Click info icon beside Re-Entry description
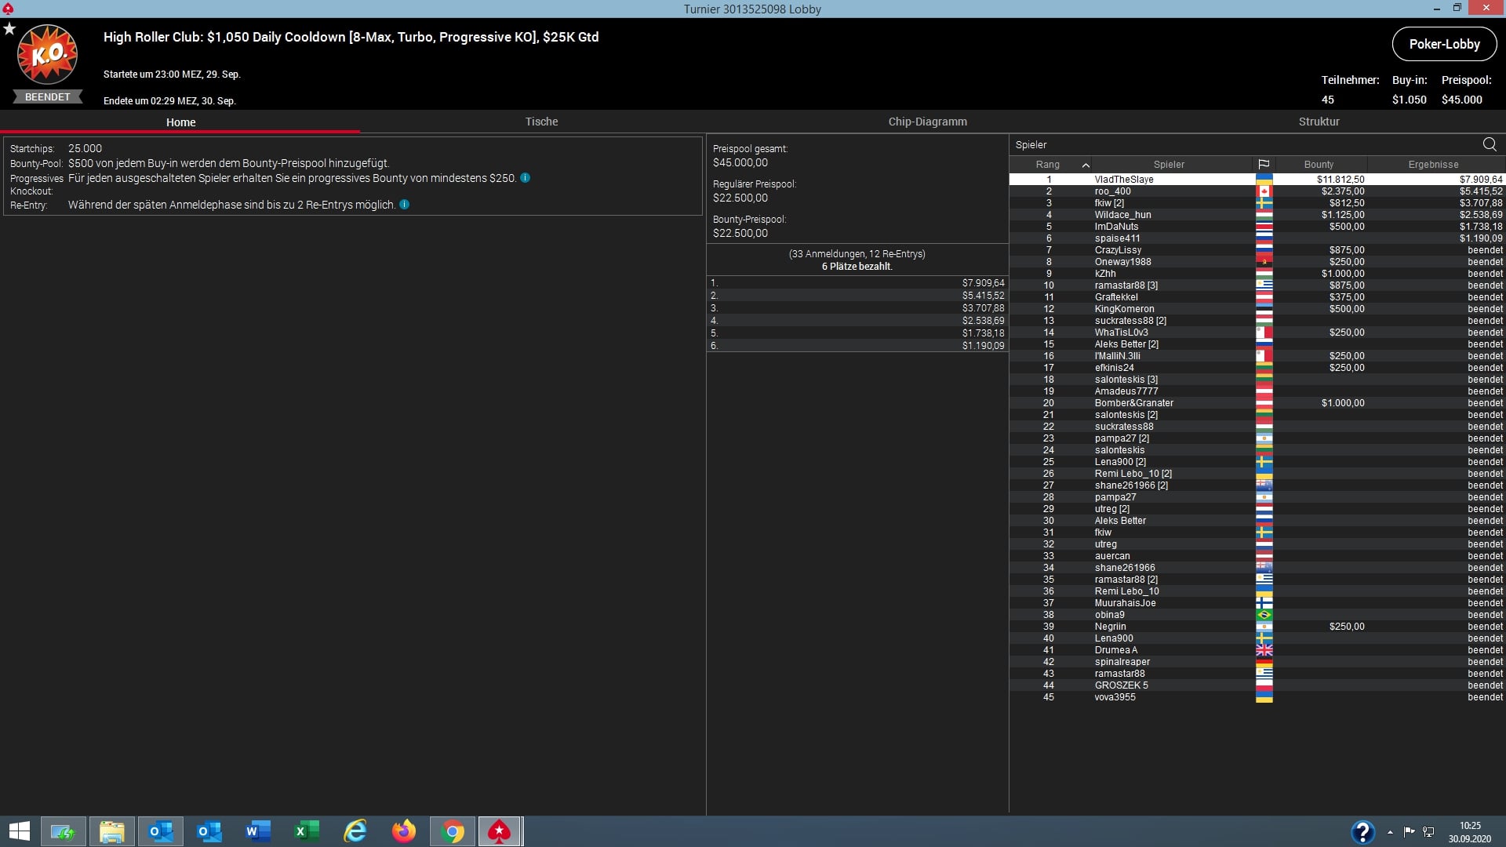 [x=404, y=205]
